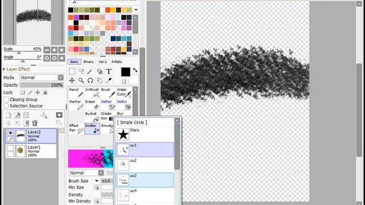Click the black foreground color swatch
Image resolution: width=365 pixels, height=205 pixels.
(125, 72)
